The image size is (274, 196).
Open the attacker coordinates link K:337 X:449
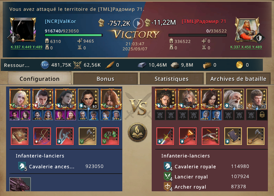[27, 47]
